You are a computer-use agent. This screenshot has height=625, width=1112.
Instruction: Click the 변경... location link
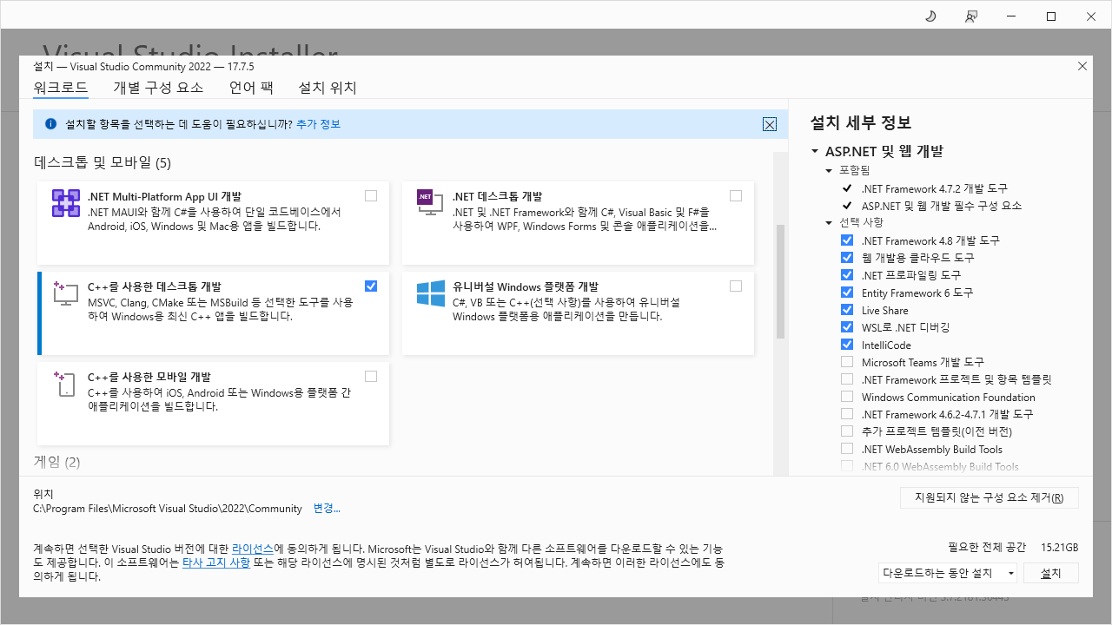pos(327,509)
